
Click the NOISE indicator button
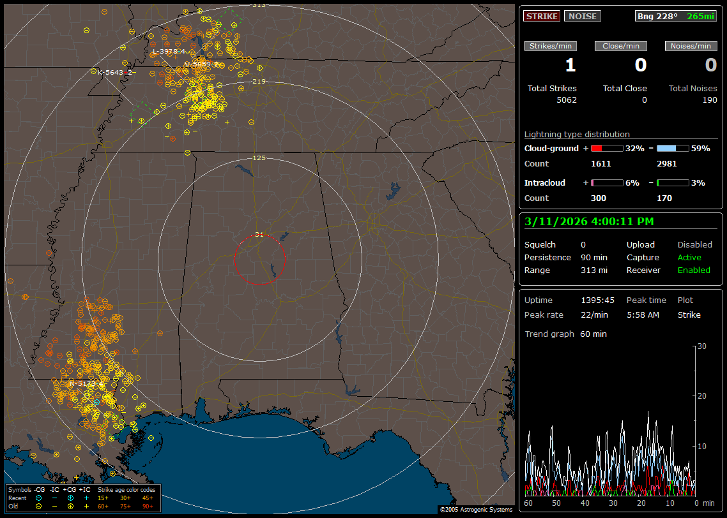[582, 16]
